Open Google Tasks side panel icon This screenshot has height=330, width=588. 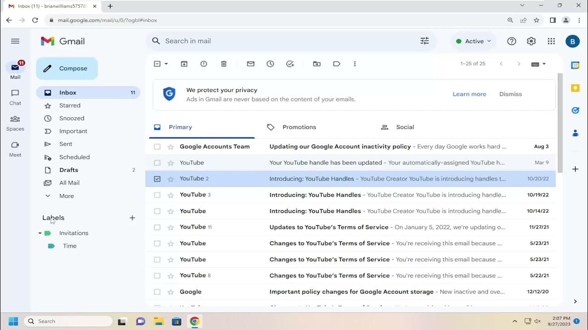coord(575,110)
